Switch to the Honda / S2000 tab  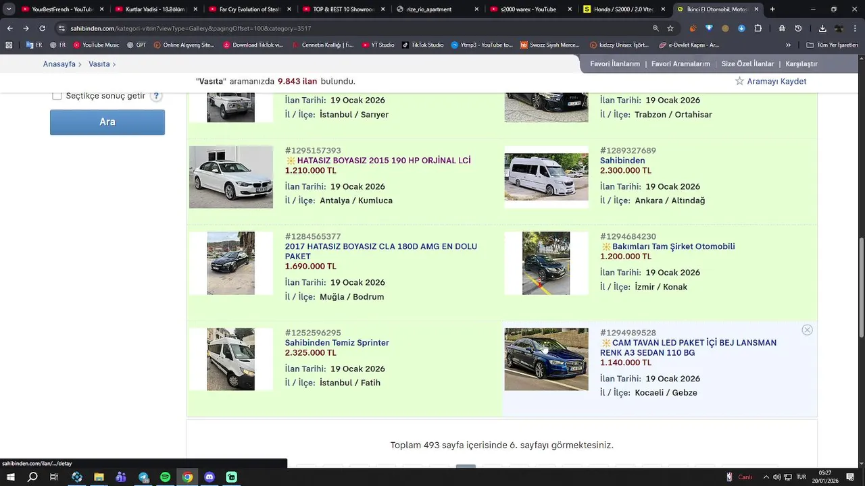tap(623, 9)
